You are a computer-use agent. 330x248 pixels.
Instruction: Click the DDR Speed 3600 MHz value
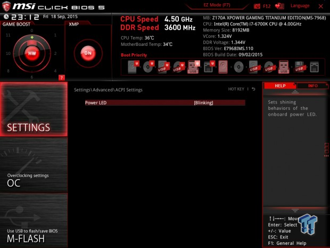180,28
